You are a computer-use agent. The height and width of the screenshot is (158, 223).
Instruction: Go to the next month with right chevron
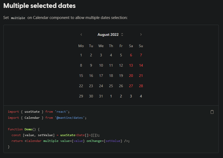141,34
